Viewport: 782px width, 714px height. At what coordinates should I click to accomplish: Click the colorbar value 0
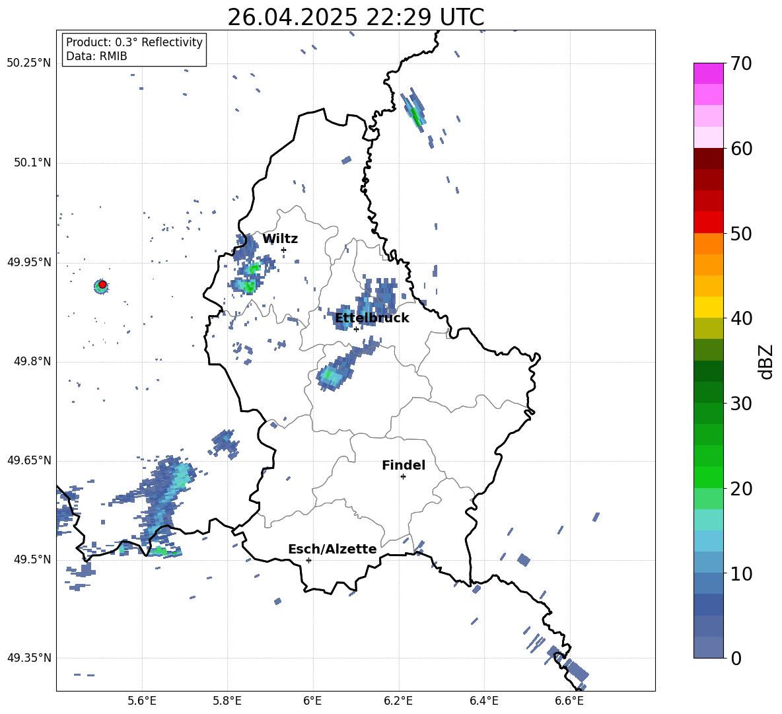pos(736,658)
